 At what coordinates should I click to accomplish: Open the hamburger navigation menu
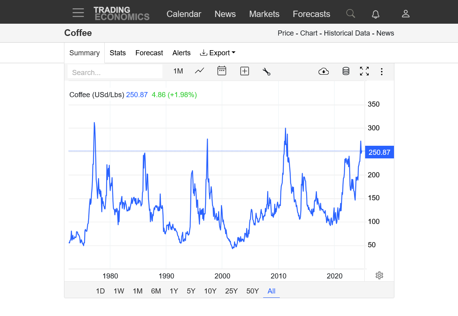click(x=78, y=13)
